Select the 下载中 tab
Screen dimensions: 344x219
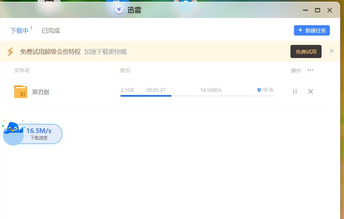19,30
